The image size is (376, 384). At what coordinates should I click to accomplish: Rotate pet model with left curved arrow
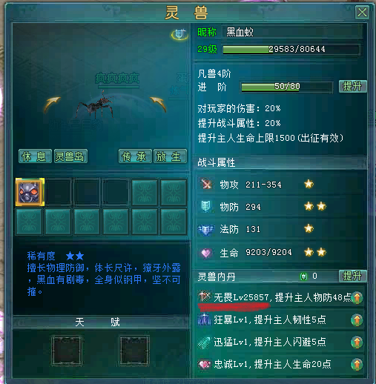52,104
